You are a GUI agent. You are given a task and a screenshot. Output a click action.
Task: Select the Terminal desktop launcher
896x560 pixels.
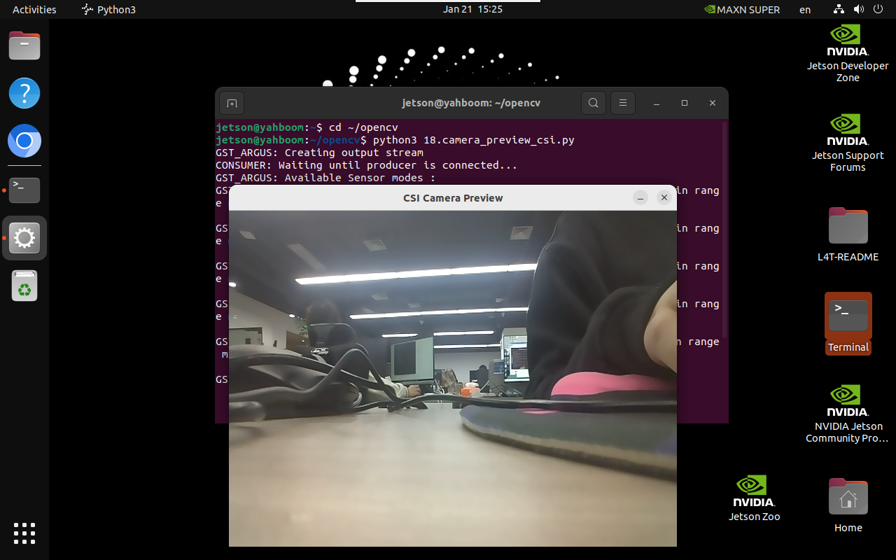coord(848,323)
